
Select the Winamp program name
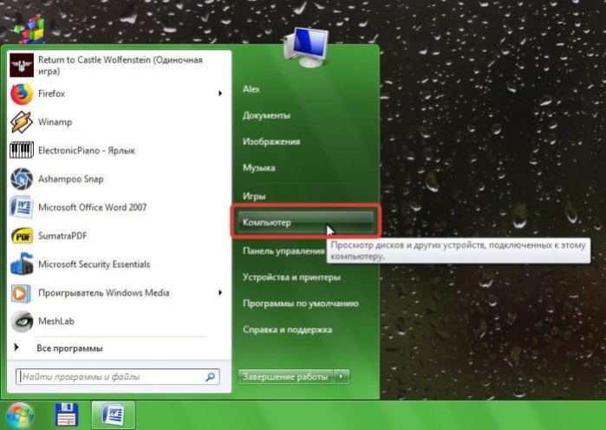[55, 122]
